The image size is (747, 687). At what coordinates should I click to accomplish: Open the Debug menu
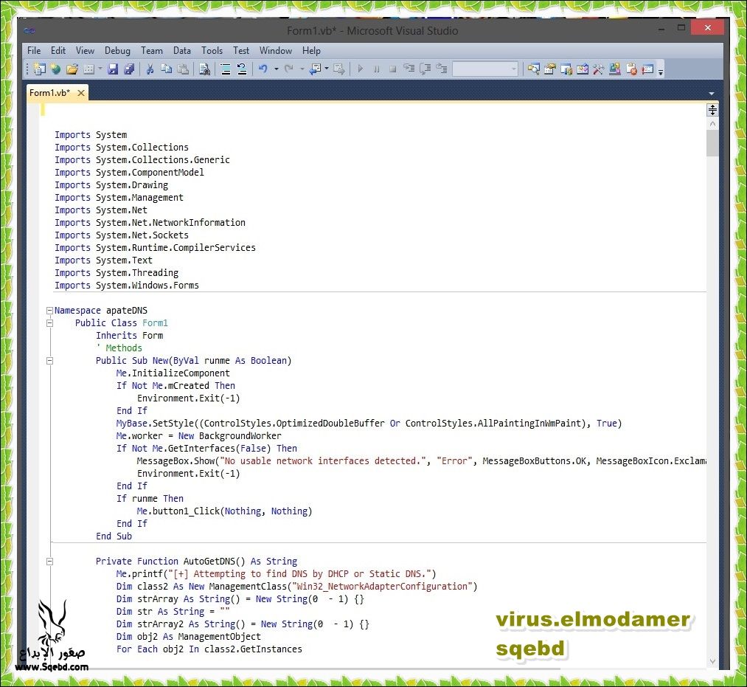point(117,50)
